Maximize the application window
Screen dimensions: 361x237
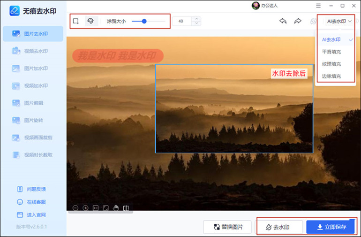(342, 6)
